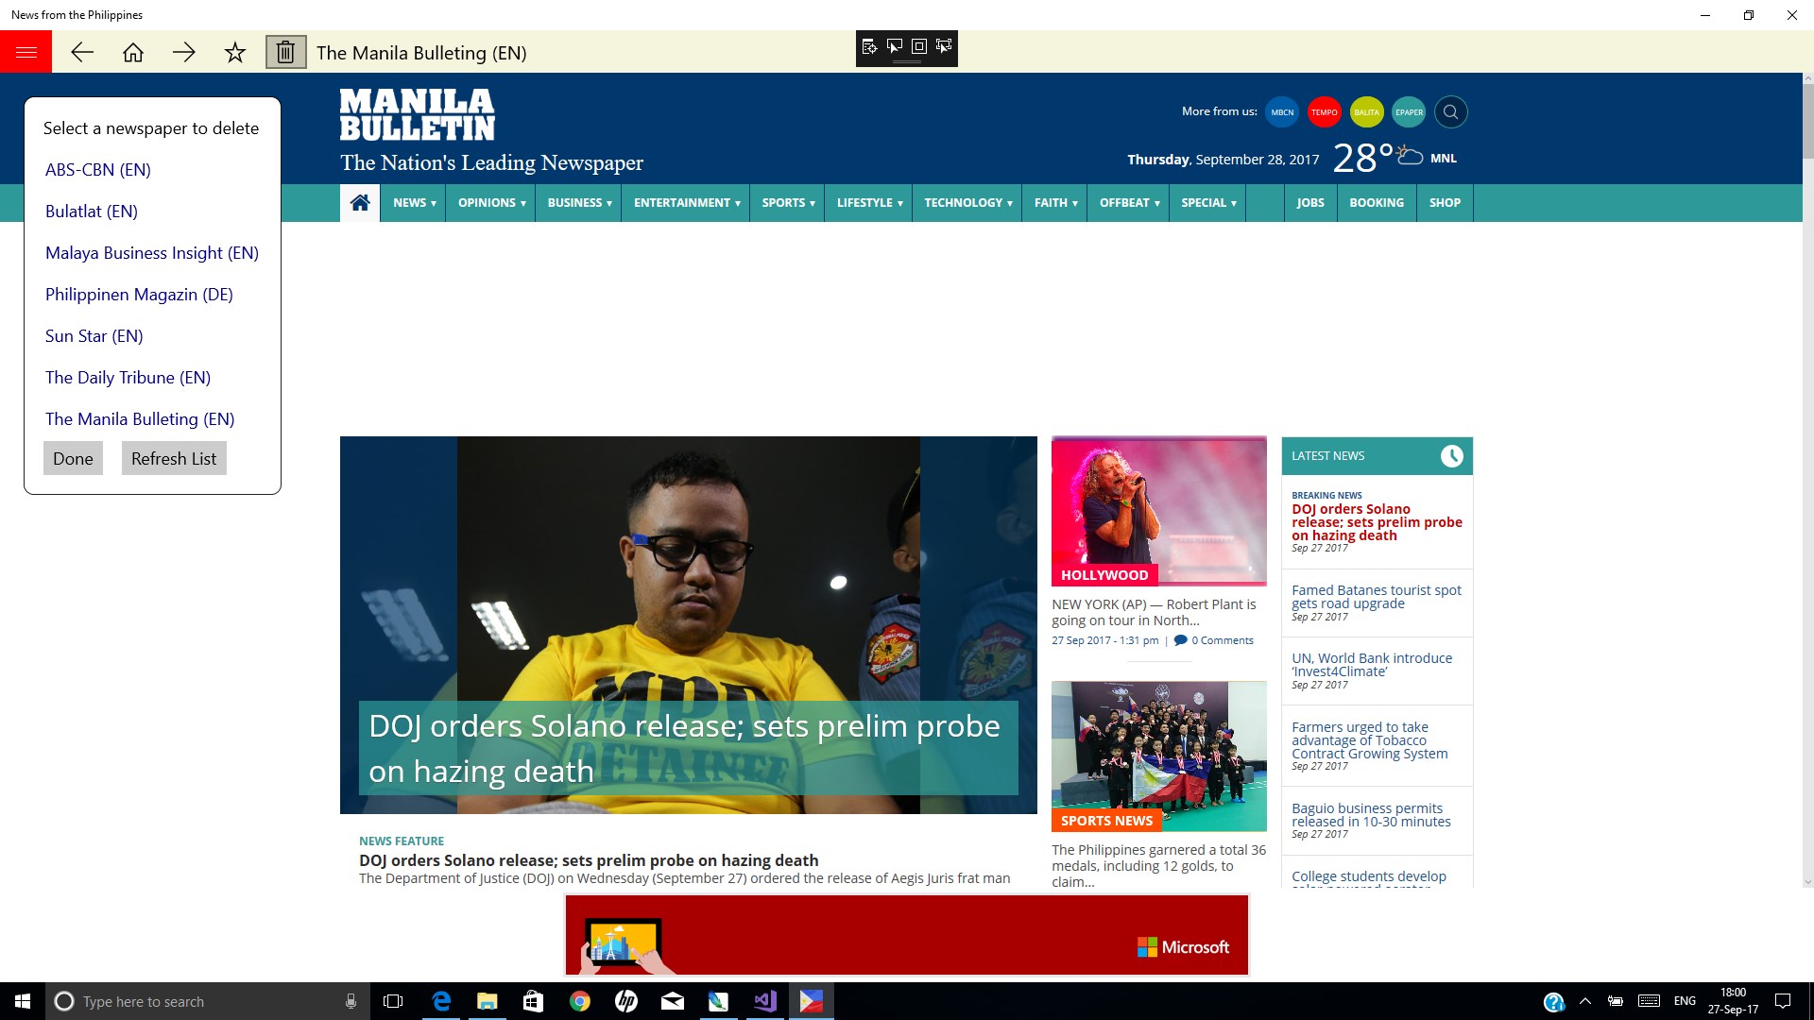This screenshot has width=1814, height=1020.
Task: Click the page vertical scrollbar
Action: [x=1807, y=123]
